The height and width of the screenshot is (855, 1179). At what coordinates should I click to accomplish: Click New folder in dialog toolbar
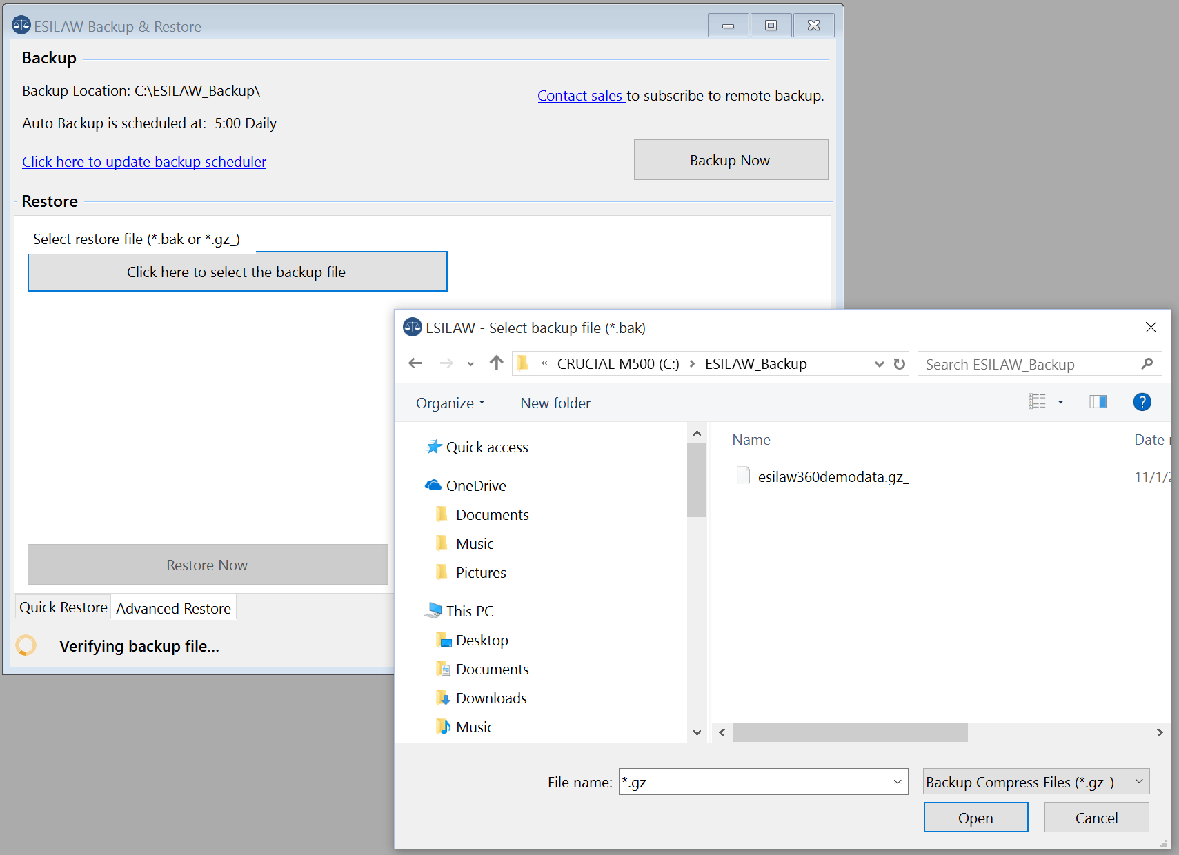click(x=555, y=403)
